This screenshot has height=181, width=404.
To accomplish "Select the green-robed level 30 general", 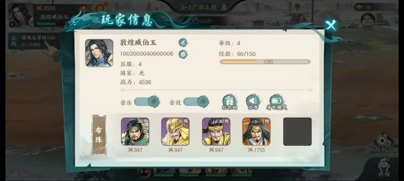I will [x=135, y=131].
